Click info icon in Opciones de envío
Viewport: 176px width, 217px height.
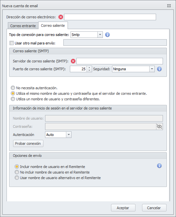(159, 166)
